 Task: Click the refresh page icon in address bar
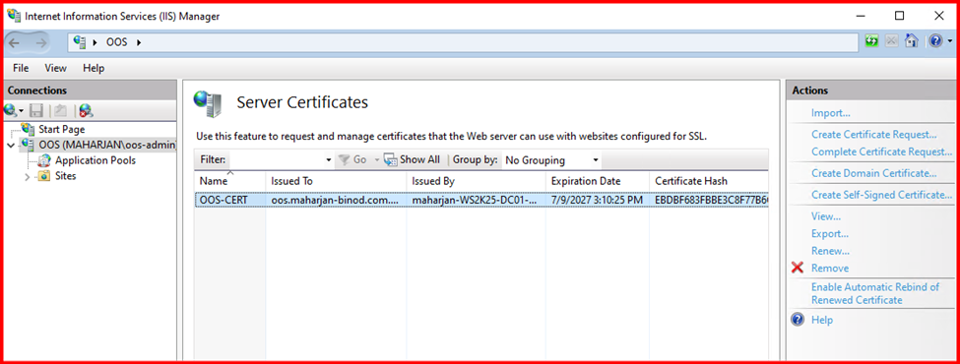click(871, 41)
